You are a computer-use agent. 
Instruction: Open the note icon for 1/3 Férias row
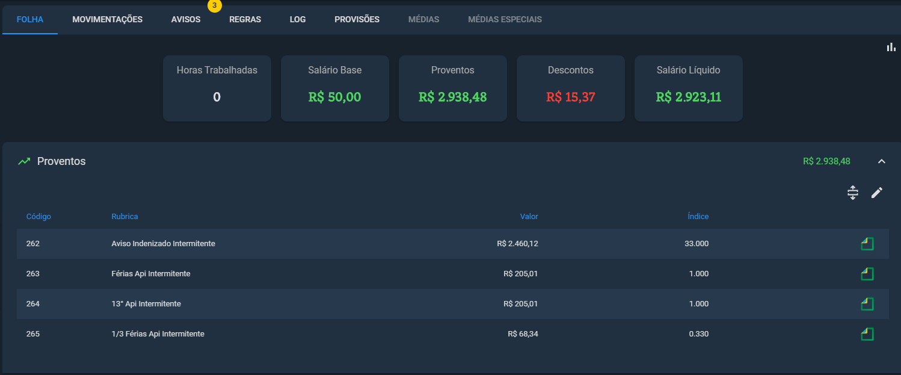pyautogui.click(x=867, y=334)
